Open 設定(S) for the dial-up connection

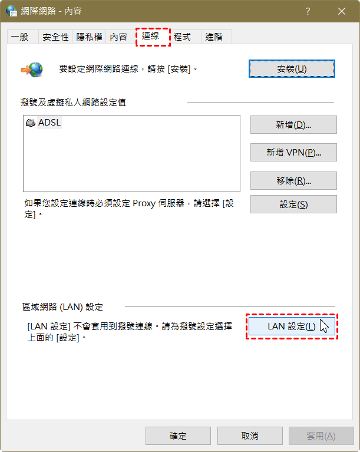(x=293, y=204)
